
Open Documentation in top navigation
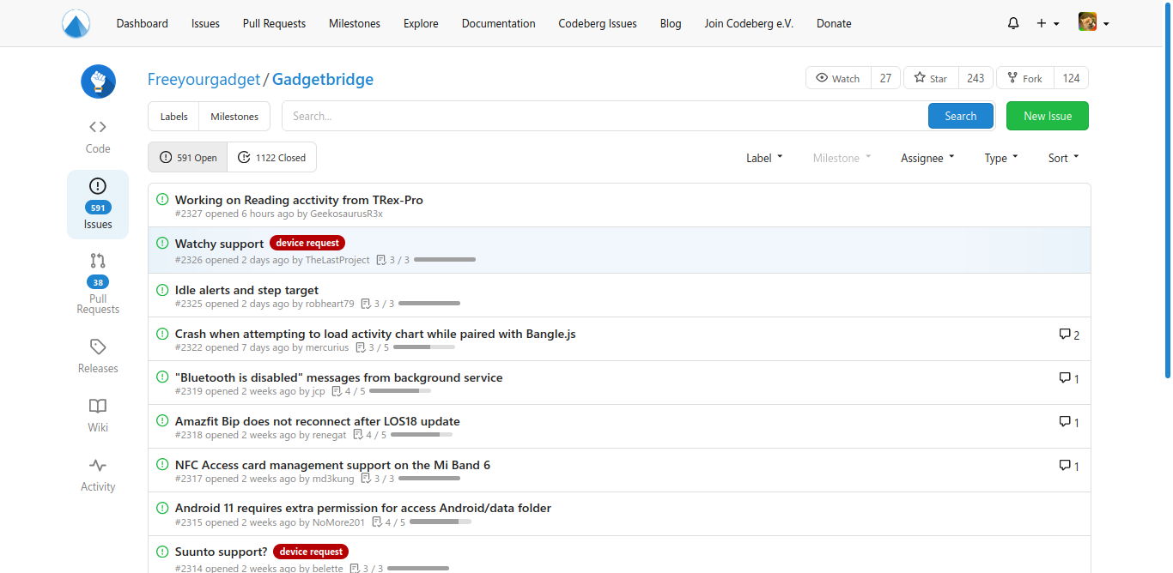tap(498, 23)
